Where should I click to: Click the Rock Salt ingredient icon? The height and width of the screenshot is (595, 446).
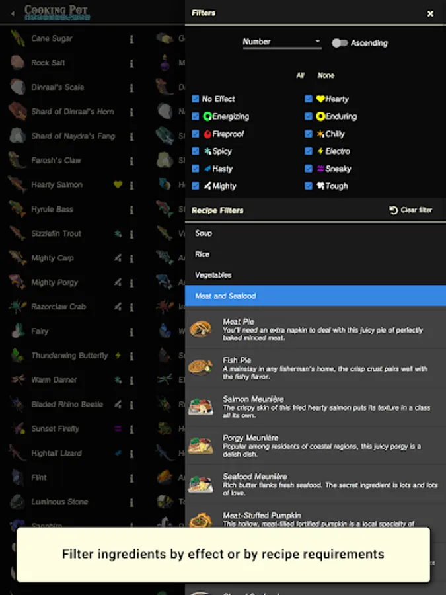pyautogui.click(x=17, y=63)
